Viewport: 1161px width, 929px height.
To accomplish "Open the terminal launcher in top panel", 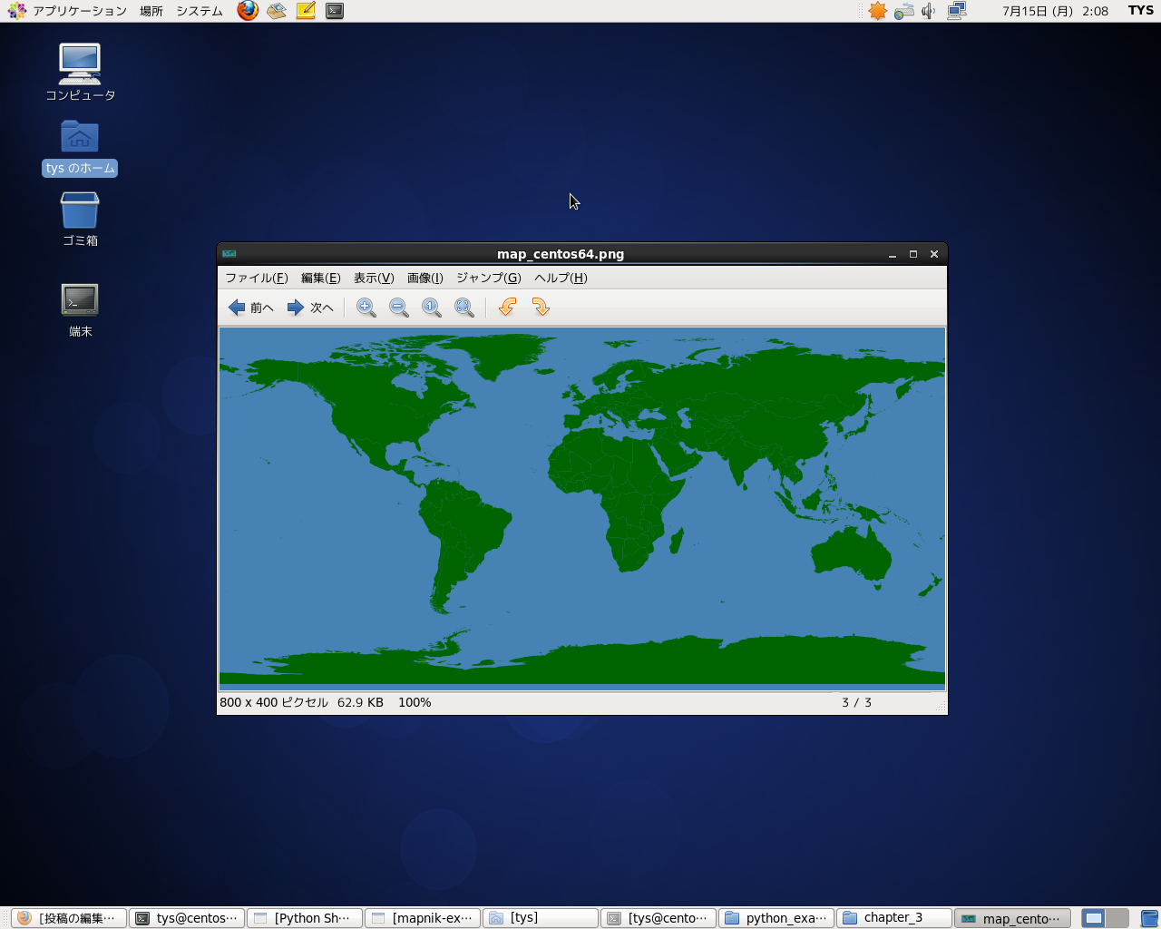I will 335,11.
